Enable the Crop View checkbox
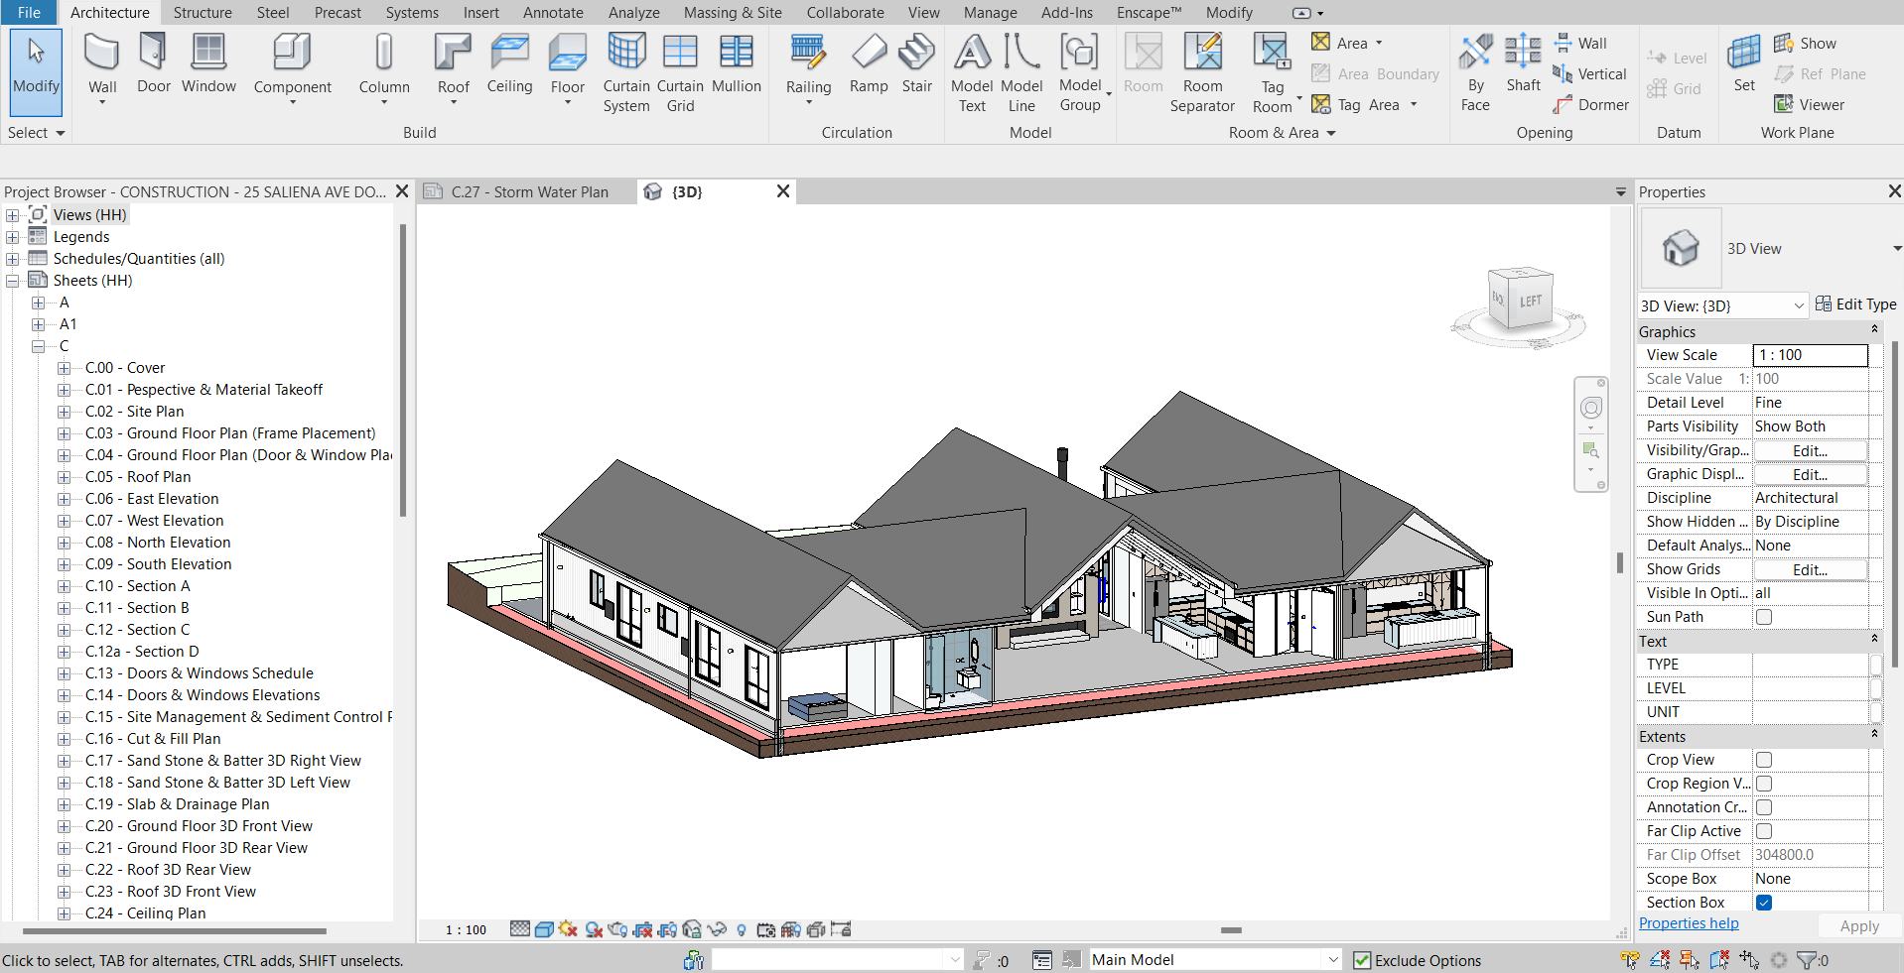The width and height of the screenshot is (1904, 973). coord(1764,760)
